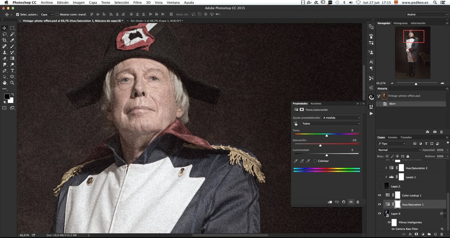450x238 pixels.
Task: Add layer style with fx icon
Action: click(410, 234)
